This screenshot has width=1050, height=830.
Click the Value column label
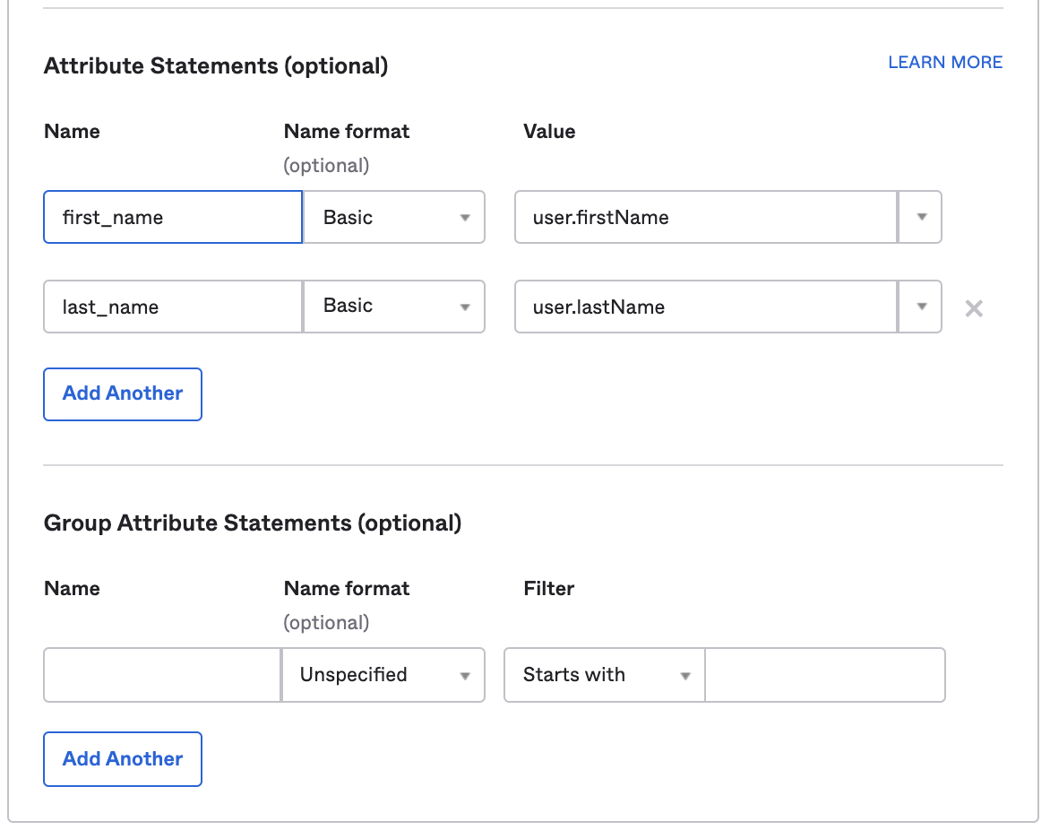(x=549, y=132)
